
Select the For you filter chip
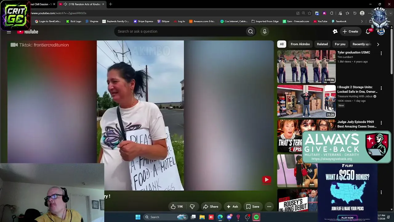point(340,44)
